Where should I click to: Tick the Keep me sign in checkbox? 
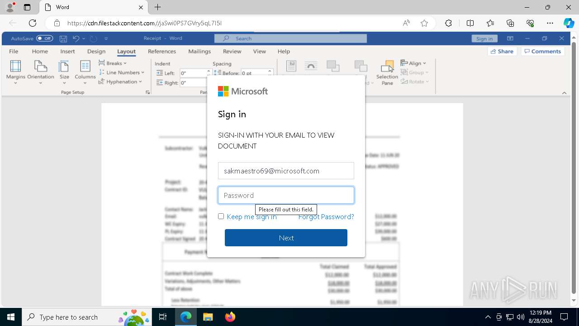coord(221,216)
